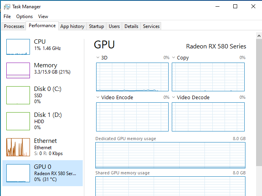
Task: Open the View menu
Action: pyautogui.click(x=43, y=17)
